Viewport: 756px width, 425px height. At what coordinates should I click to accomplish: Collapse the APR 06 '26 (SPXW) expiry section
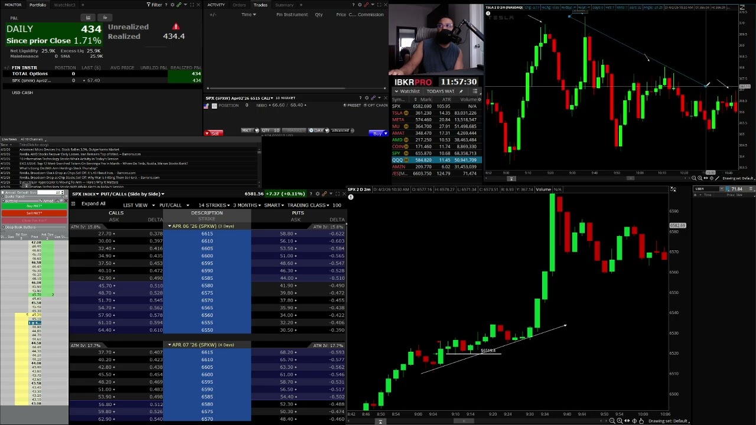tap(170, 226)
